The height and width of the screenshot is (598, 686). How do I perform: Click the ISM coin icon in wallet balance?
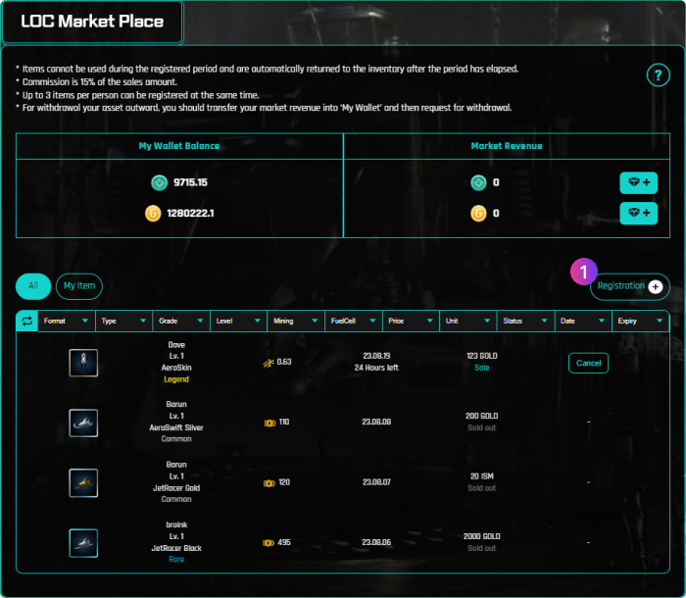[159, 182]
